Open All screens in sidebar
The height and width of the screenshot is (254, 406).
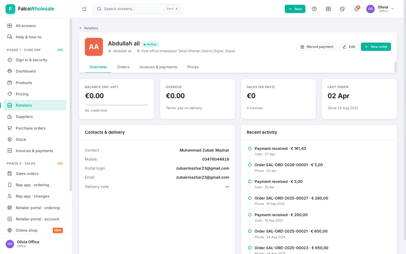(35, 26)
